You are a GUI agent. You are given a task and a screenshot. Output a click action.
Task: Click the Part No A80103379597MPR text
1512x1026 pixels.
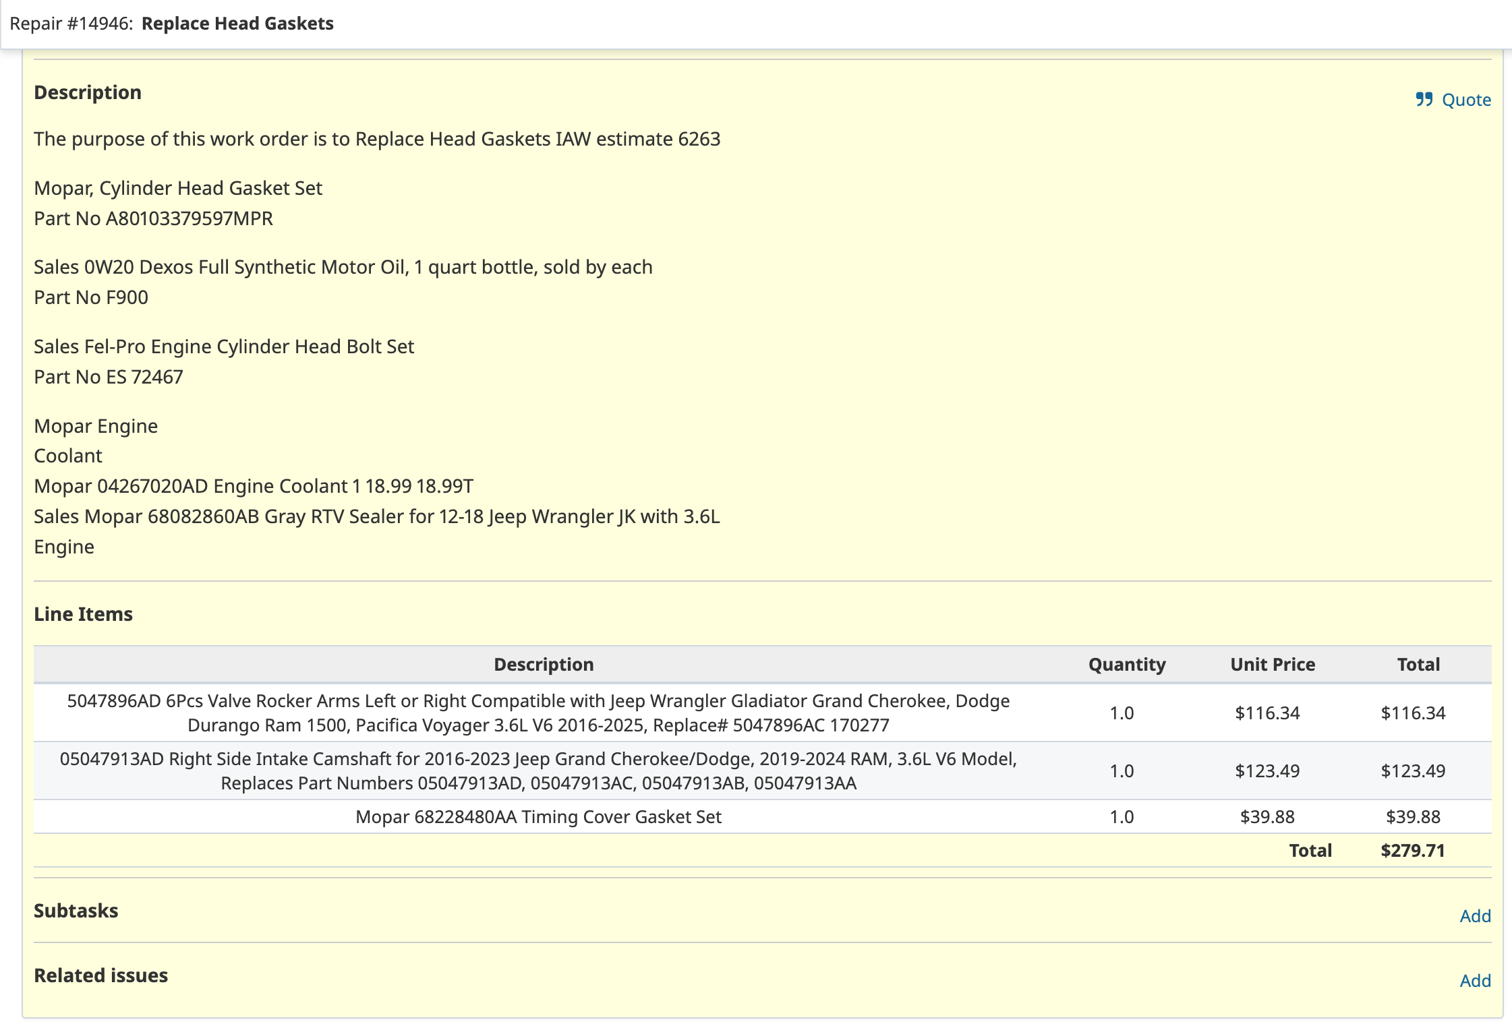(154, 218)
